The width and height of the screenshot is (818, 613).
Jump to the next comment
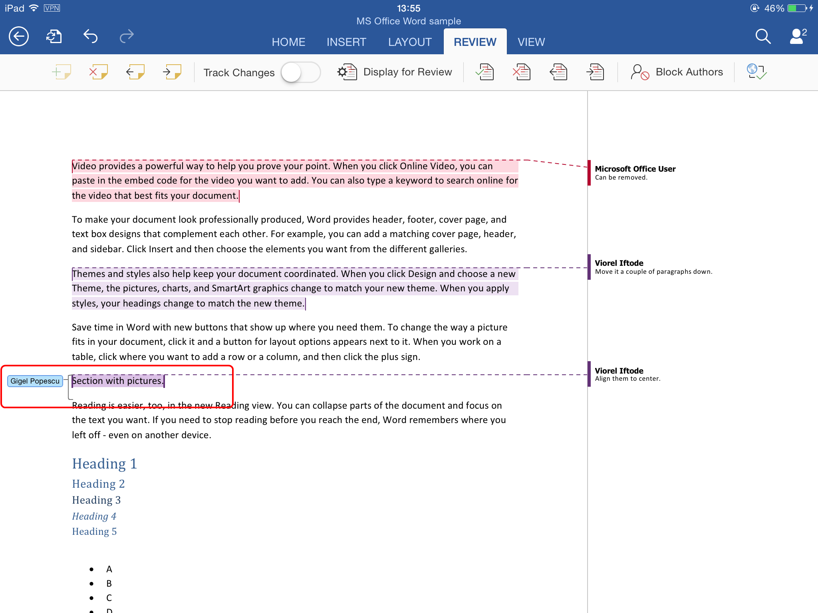click(172, 72)
